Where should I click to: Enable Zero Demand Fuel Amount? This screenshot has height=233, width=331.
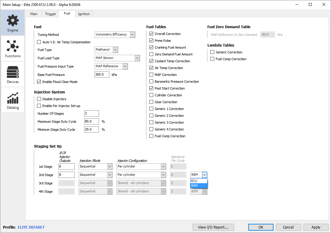[151, 54]
